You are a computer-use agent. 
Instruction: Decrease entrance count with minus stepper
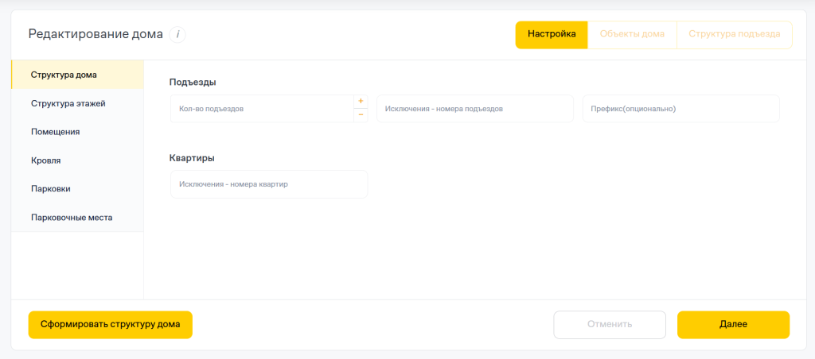[x=361, y=115]
